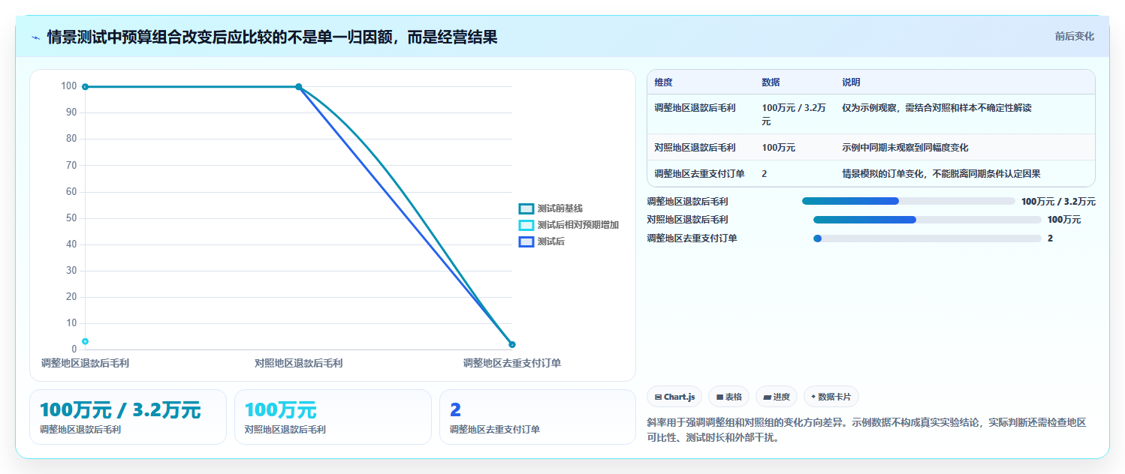Toggle the 测试后 legend swatch

pos(526,241)
